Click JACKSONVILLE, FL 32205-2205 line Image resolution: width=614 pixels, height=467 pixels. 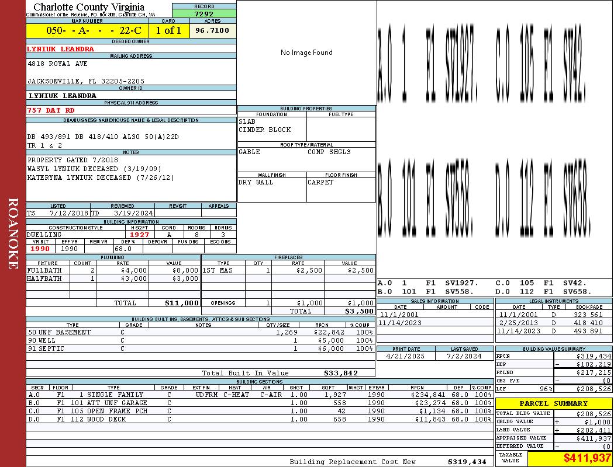pos(86,81)
